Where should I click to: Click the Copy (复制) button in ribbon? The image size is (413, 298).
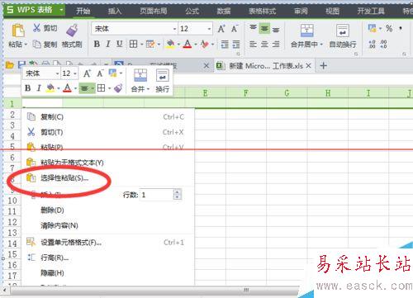(x=45, y=44)
